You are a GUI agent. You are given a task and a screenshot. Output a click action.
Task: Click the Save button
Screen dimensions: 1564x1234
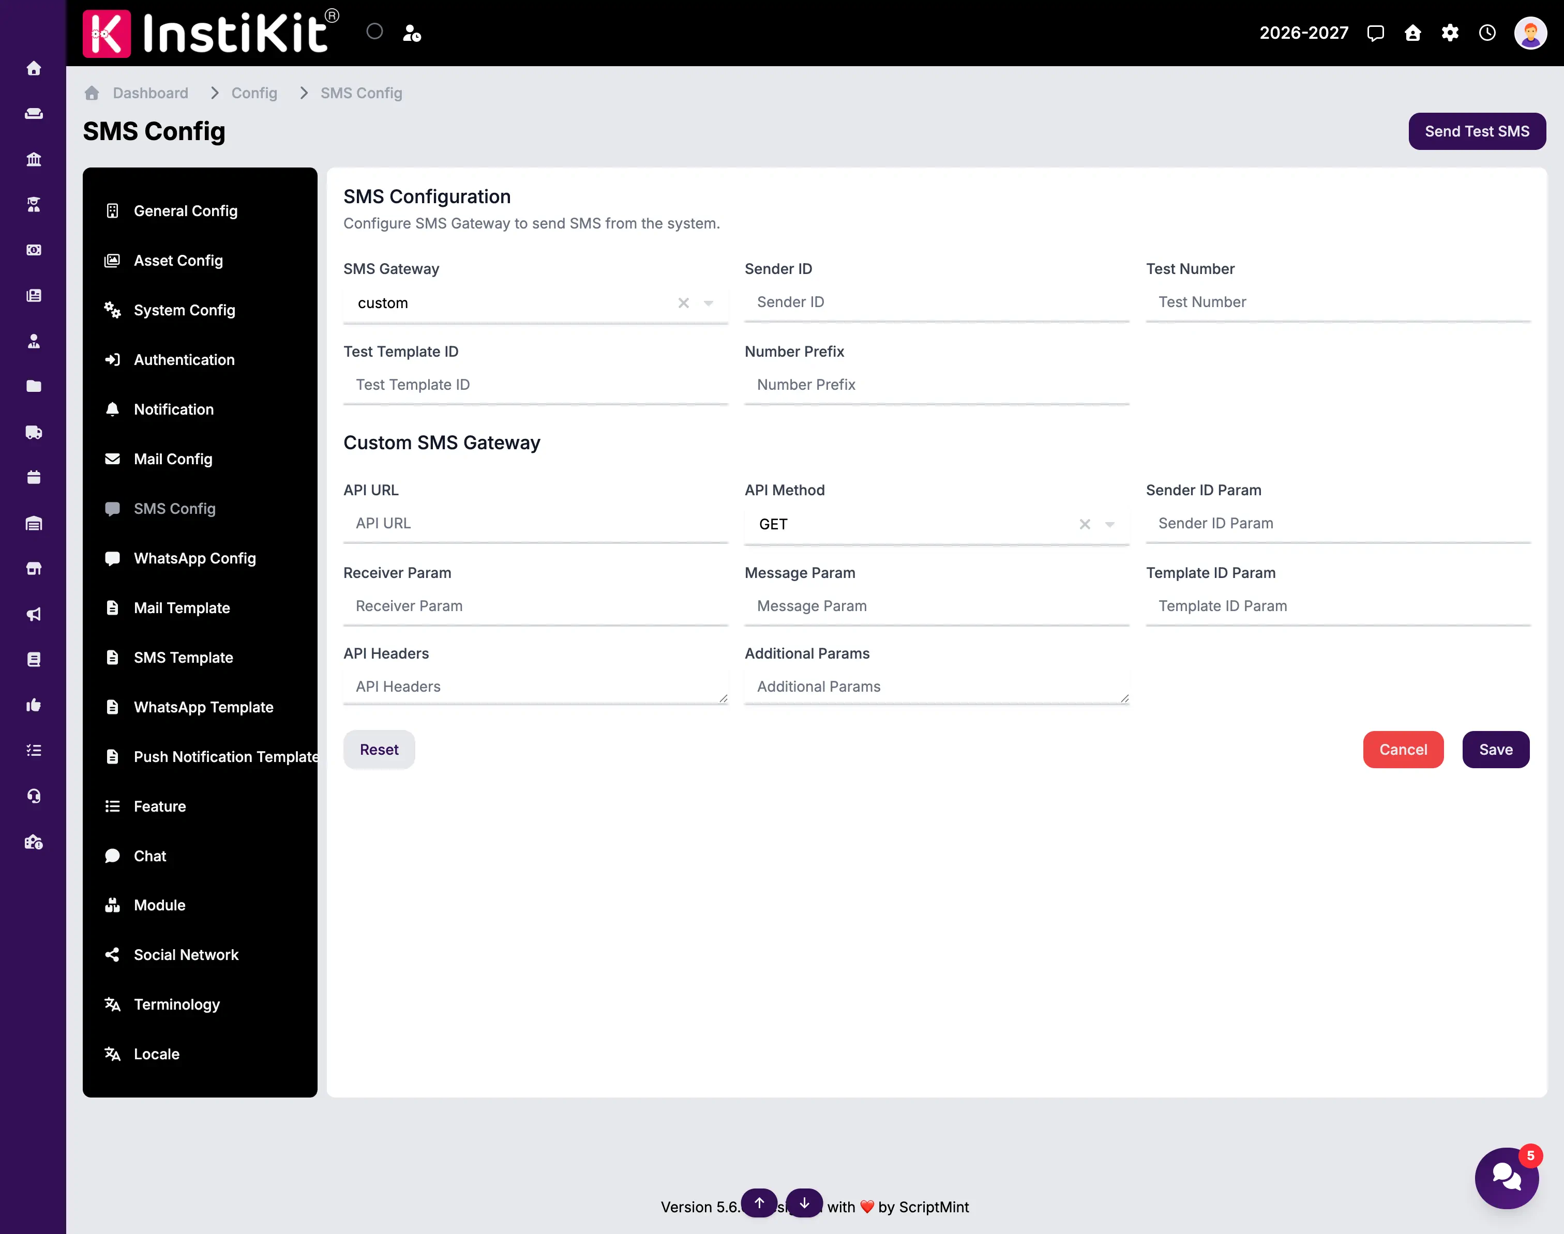coord(1495,750)
